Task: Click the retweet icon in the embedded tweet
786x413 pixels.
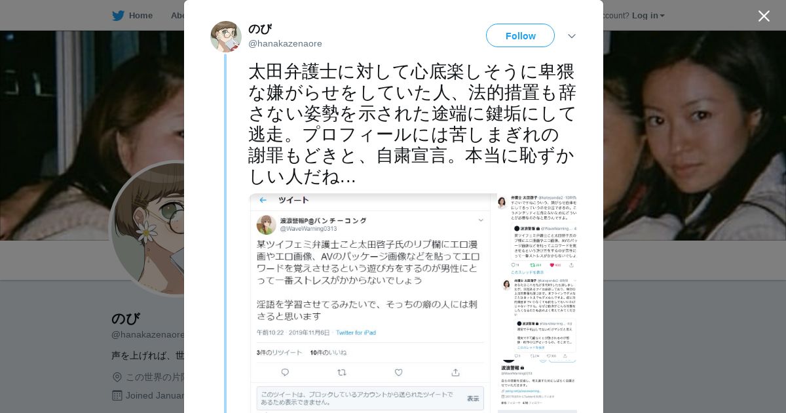Action: (x=341, y=372)
